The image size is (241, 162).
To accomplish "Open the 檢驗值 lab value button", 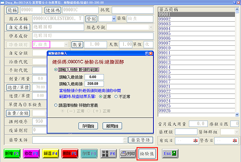I will pos(147,153).
